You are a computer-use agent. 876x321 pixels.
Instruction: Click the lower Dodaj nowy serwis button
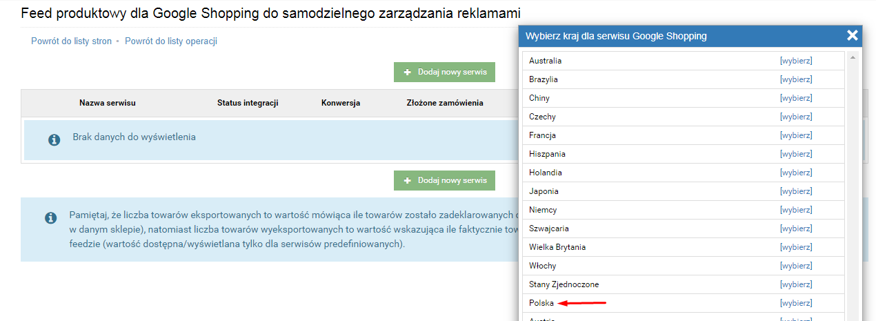tap(444, 180)
